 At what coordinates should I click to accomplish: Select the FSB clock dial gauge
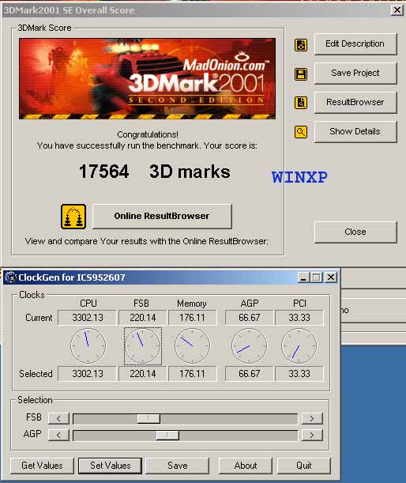click(x=142, y=346)
